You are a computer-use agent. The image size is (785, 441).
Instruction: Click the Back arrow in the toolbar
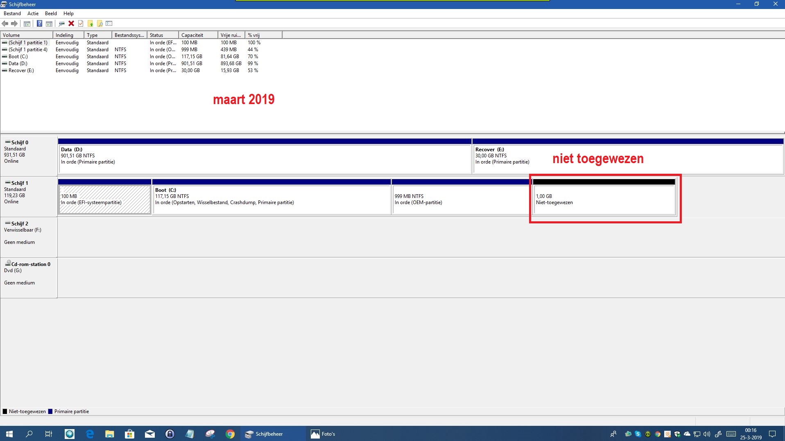click(5, 24)
